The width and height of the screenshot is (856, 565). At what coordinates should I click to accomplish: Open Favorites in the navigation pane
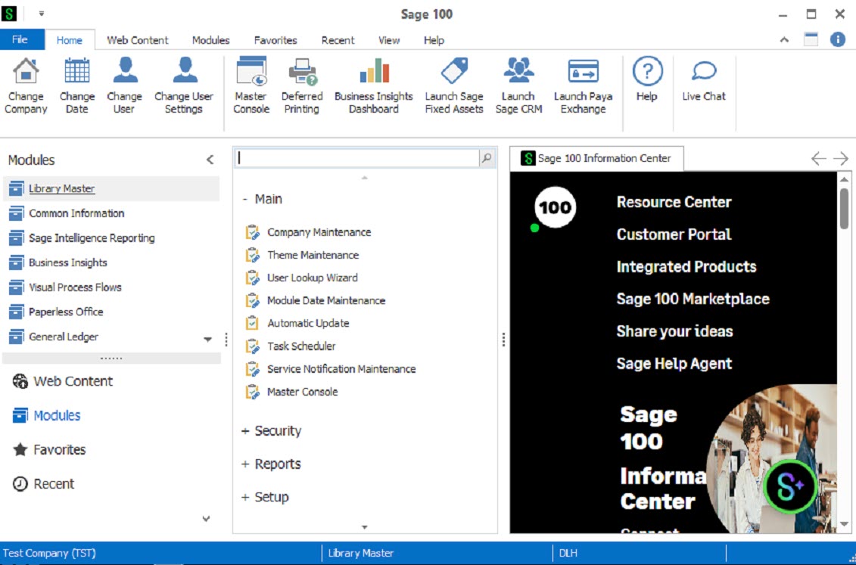pos(49,450)
